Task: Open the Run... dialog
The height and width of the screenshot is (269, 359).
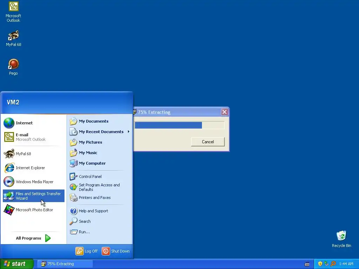Action: click(100, 232)
